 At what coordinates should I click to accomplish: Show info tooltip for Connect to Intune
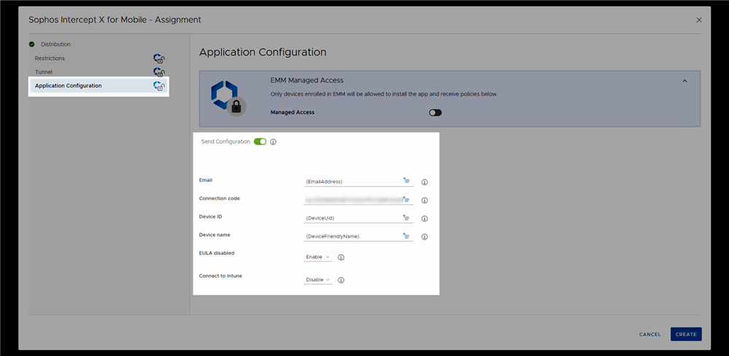click(x=341, y=280)
